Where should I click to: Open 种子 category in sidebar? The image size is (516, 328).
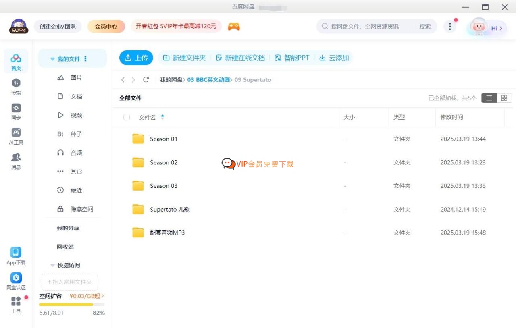pos(69,134)
